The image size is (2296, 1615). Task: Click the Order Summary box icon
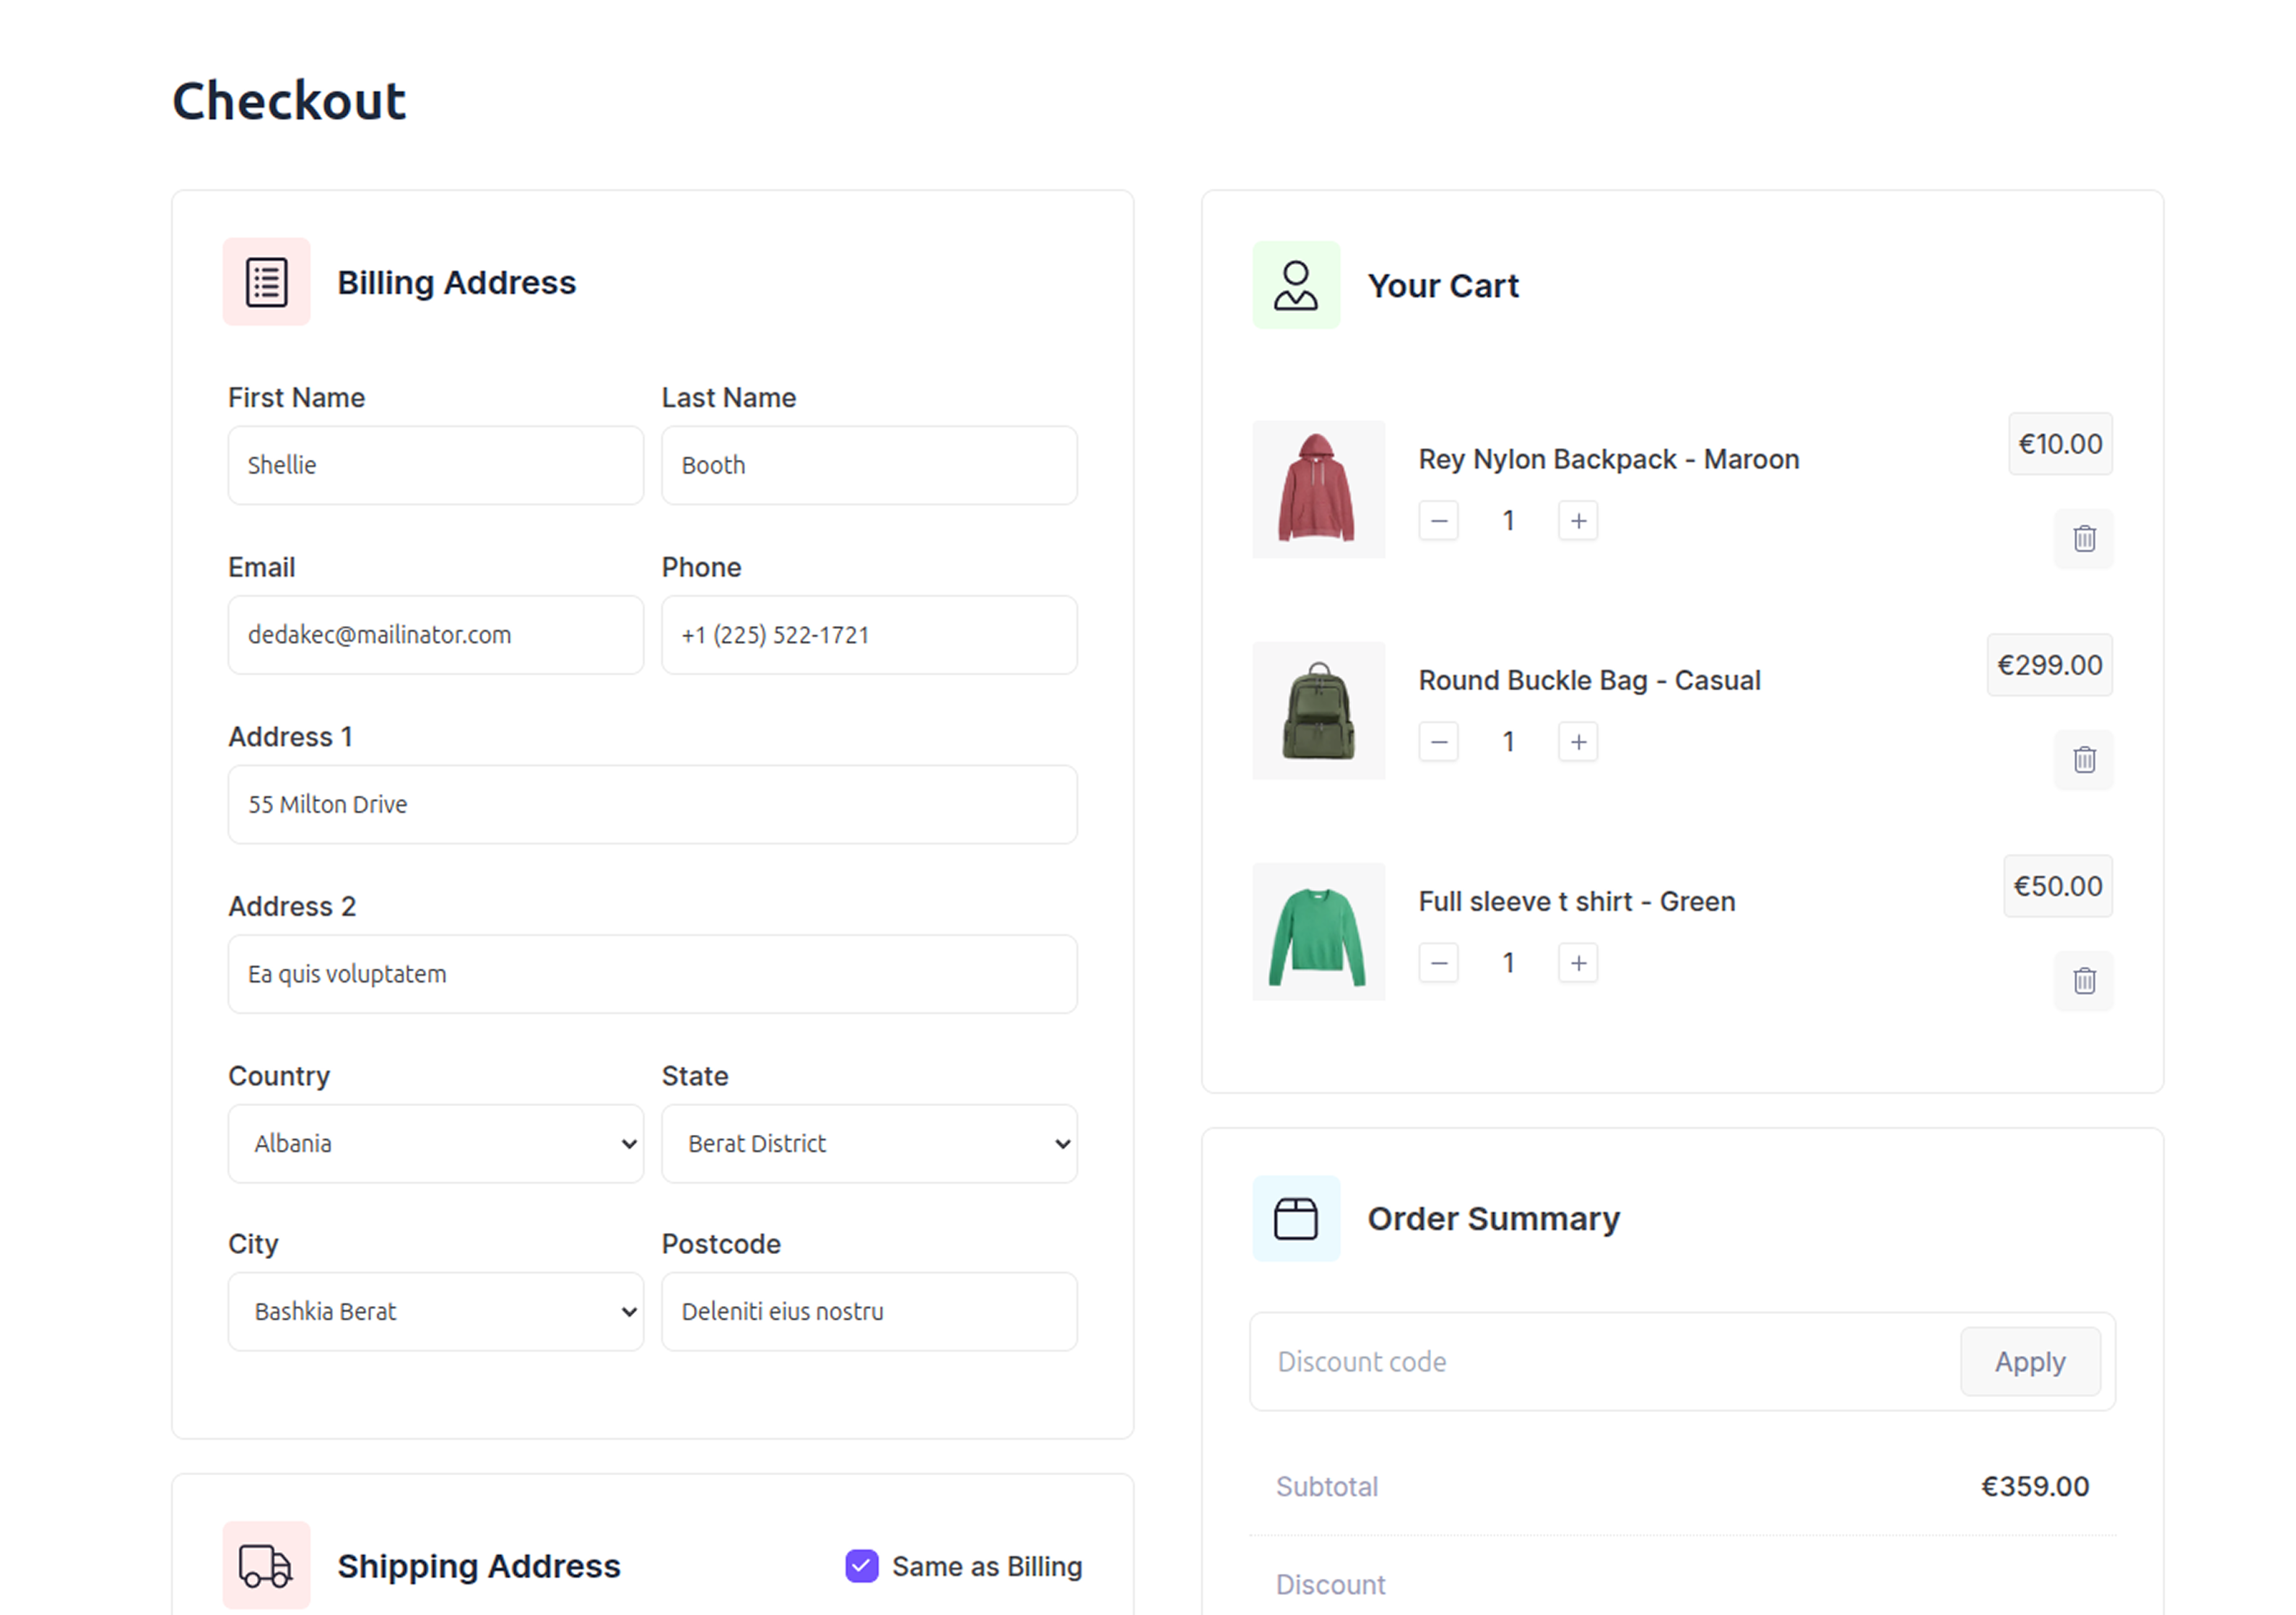pyautogui.click(x=1295, y=1218)
